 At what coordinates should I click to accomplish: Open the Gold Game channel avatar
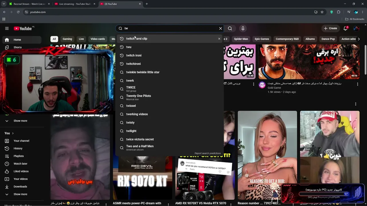(262, 85)
